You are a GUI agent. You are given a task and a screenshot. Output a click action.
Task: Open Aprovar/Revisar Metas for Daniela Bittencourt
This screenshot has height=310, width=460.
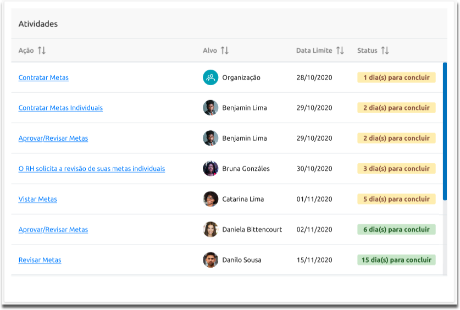(53, 229)
